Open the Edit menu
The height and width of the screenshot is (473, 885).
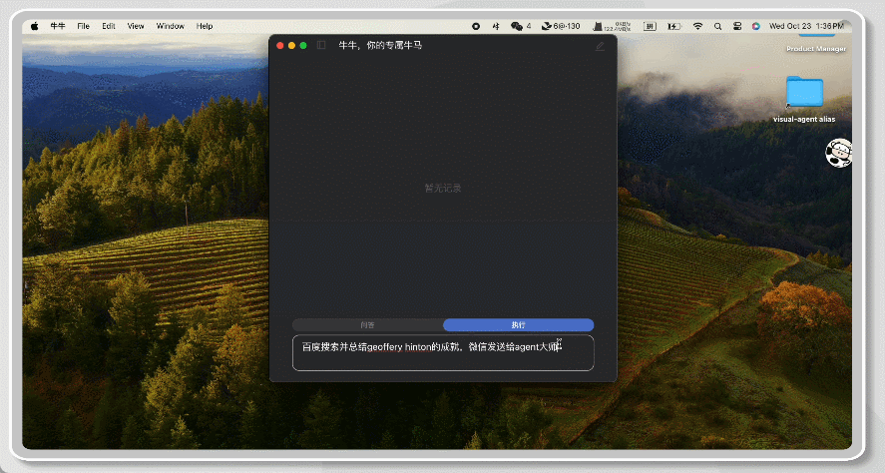point(109,26)
